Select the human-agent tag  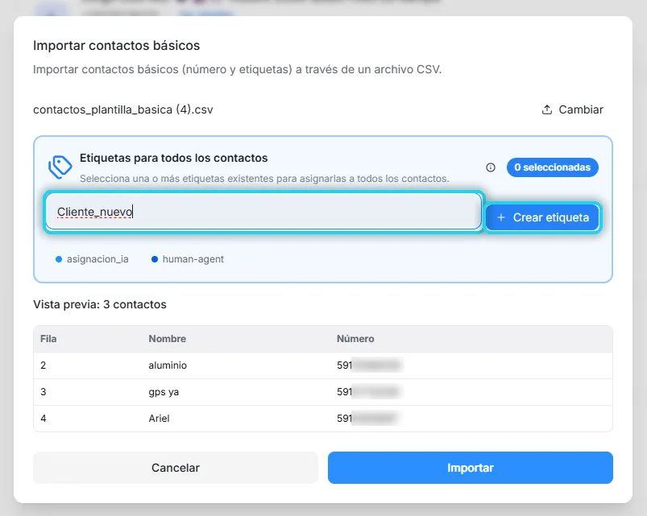pyautogui.click(x=188, y=259)
